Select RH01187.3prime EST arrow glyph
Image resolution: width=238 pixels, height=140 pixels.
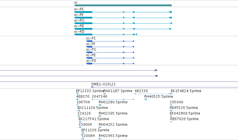tap(105, 94)
